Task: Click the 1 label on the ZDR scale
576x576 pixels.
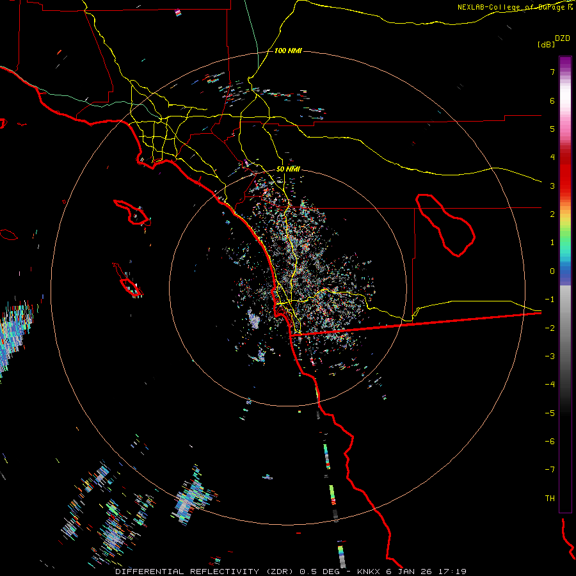Action: tap(552, 243)
